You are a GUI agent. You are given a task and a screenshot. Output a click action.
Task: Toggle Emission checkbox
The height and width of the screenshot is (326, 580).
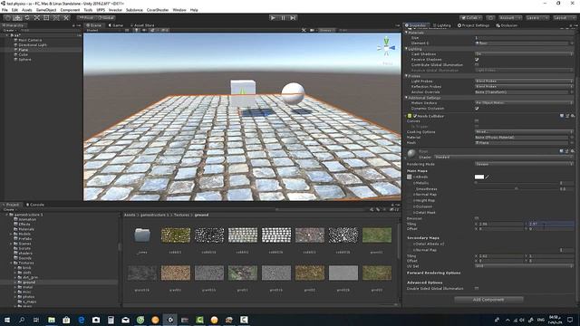(x=477, y=218)
